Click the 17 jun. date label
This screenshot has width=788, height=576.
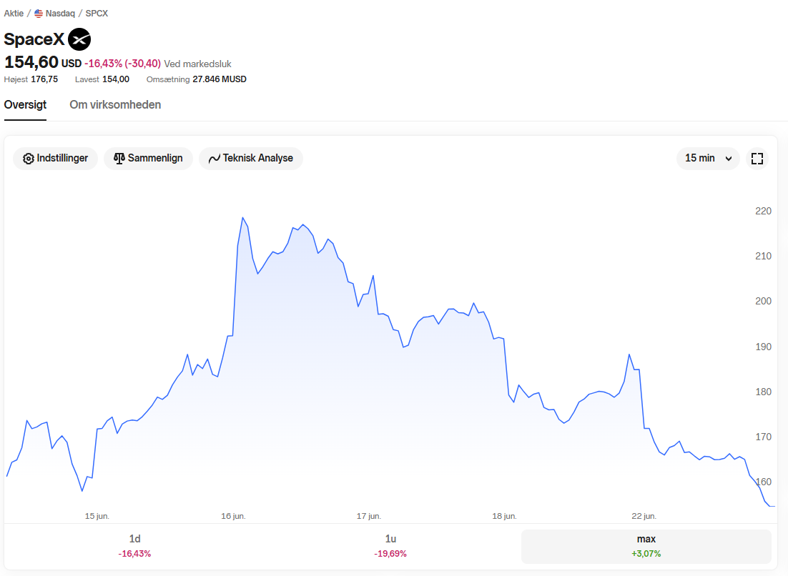pyautogui.click(x=369, y=516)
